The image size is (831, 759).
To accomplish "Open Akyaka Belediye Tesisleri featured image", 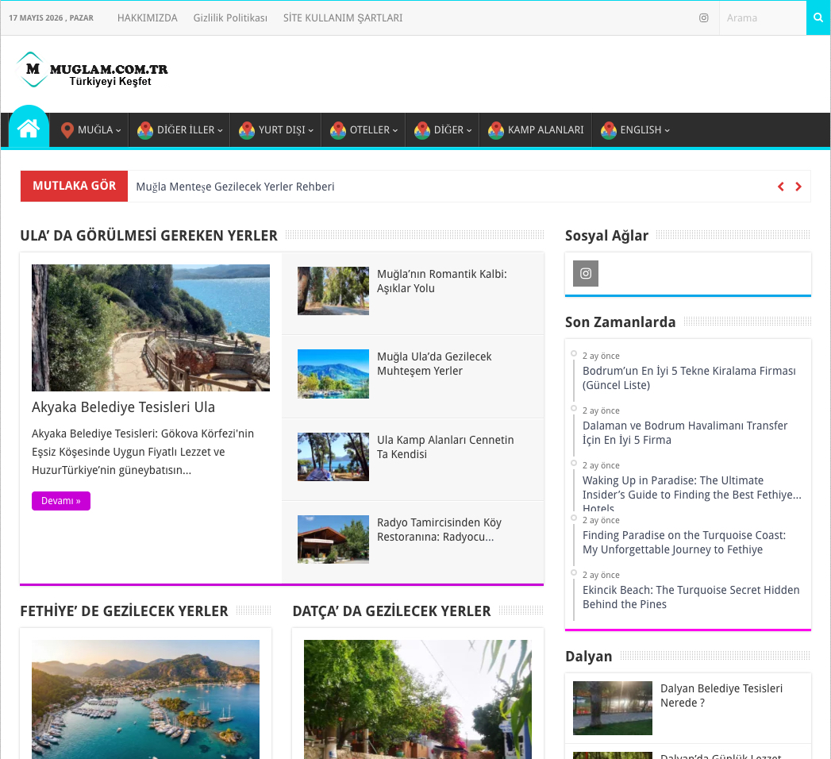I will pyautogui.click(x=151, y=328).
